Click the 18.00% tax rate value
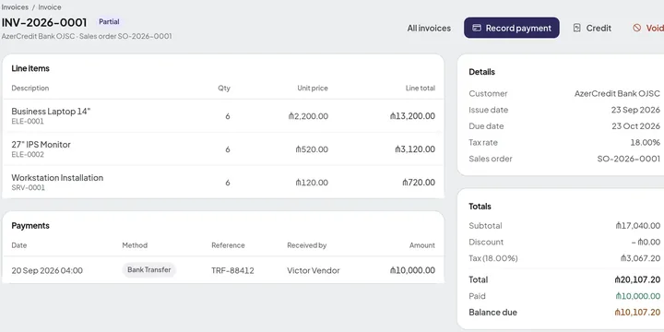Viewport: 664px width, 332px height. pyautogui.click(x=645, y=143)
